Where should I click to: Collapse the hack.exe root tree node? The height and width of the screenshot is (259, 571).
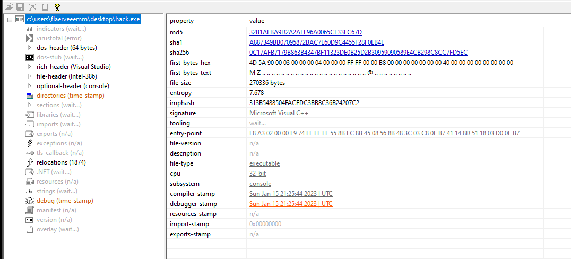(x=11, y=19)
